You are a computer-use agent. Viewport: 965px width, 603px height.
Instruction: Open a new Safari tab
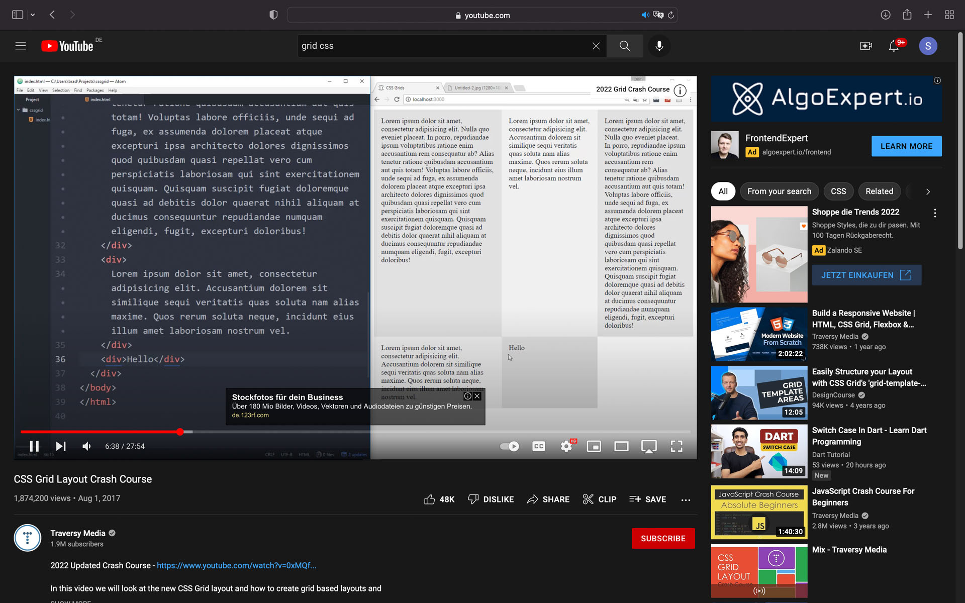tap(928, 15)
